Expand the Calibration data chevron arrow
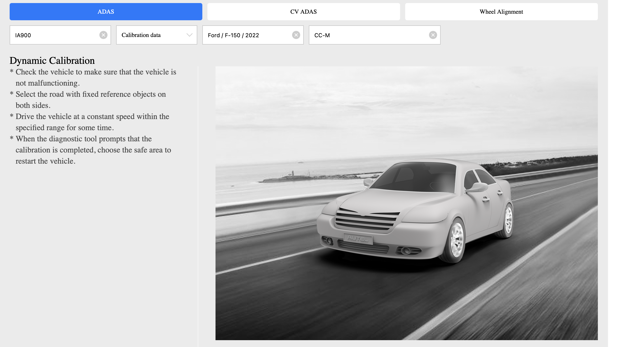The height and width of the screenshot is (347, 644). pyautogui.click(x=189, y=35)
